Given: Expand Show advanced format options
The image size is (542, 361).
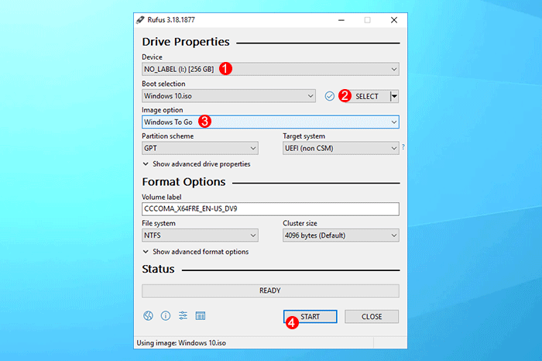Looking at the screenshot, I should pyautogui.click(x=196, y=252).
